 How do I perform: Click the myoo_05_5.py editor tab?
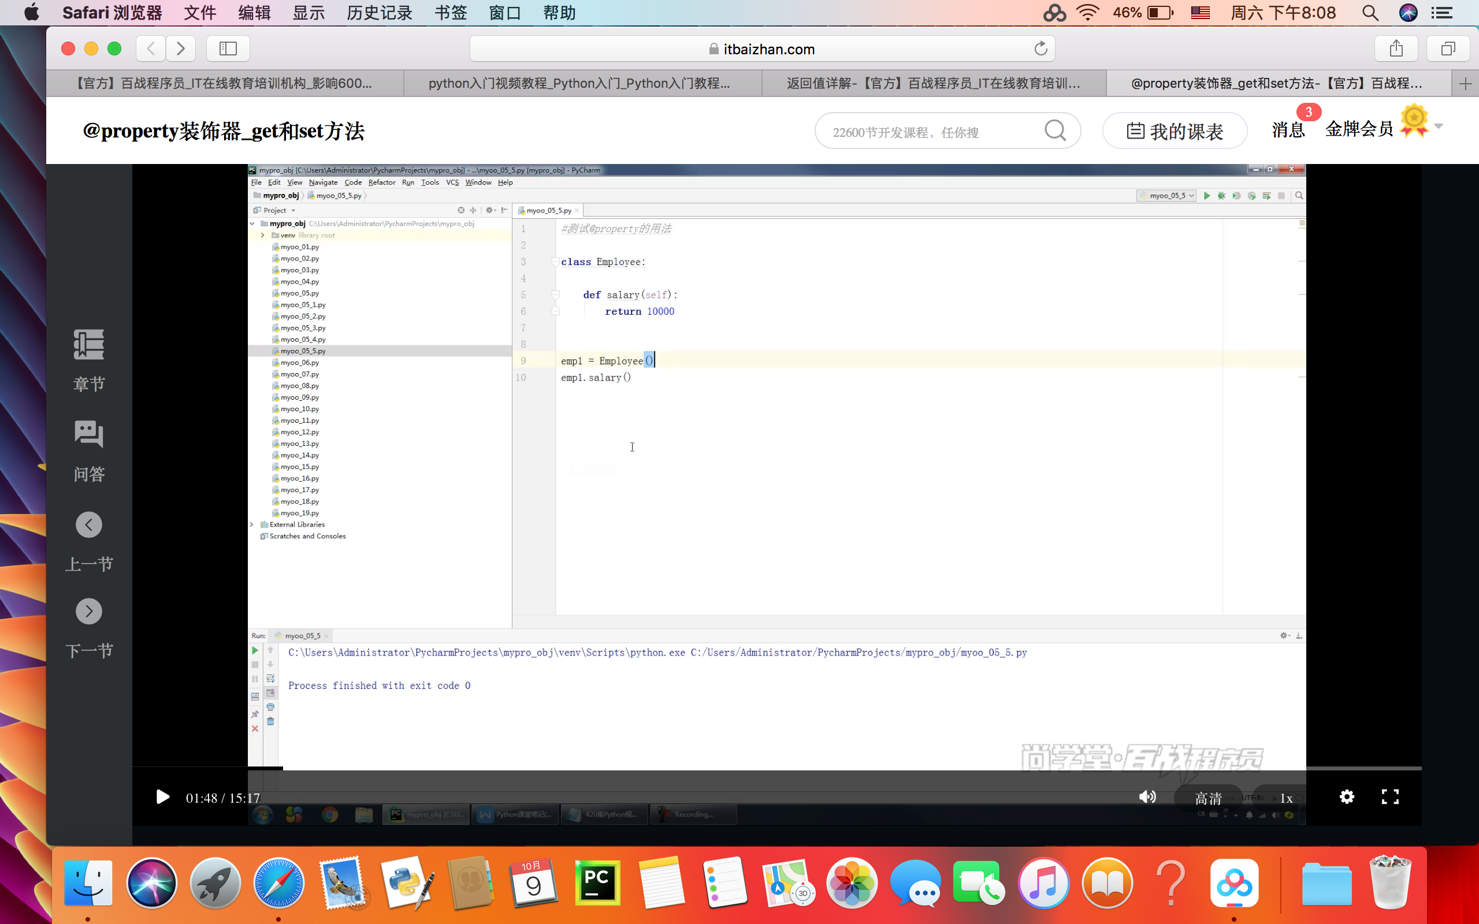[548, 210]
